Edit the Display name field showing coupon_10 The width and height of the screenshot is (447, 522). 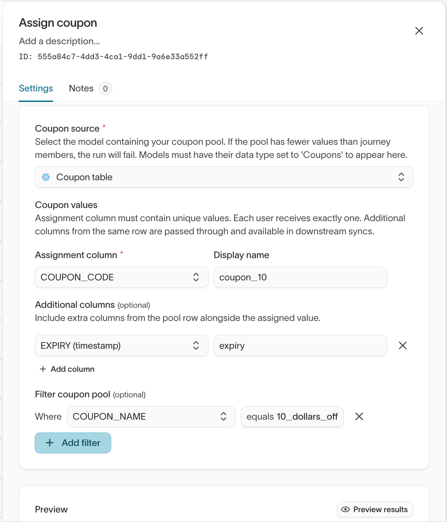[300, 277]
